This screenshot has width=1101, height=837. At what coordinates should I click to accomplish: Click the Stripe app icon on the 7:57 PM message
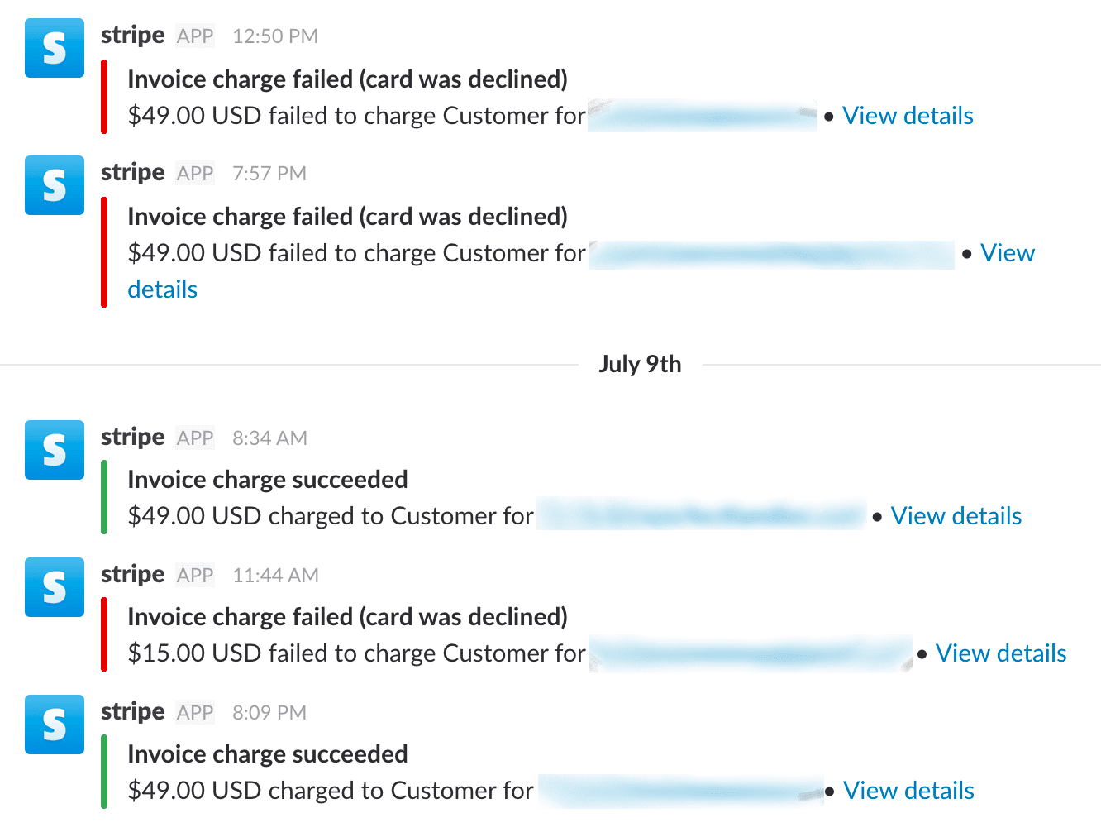[x=54, y=185]
